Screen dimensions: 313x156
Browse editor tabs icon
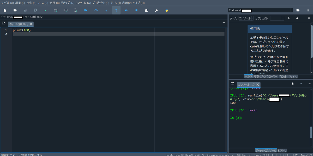pos(4,23)
